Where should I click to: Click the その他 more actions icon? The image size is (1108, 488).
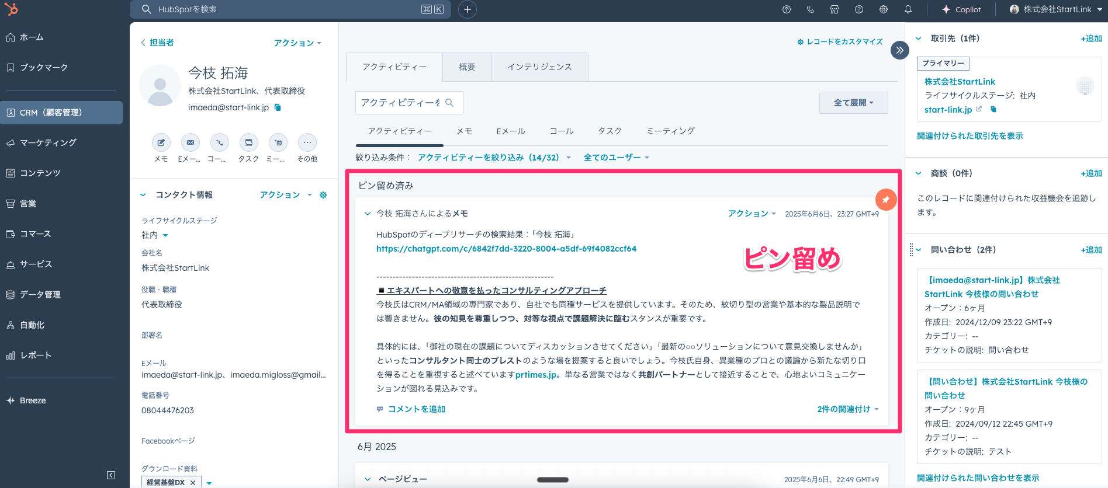307,142
